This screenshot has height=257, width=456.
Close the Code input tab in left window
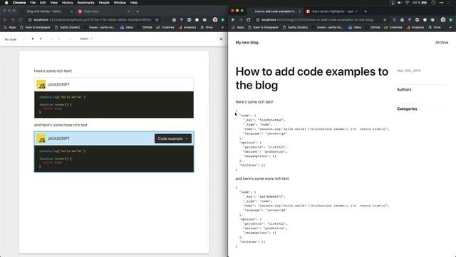[128, 11]
